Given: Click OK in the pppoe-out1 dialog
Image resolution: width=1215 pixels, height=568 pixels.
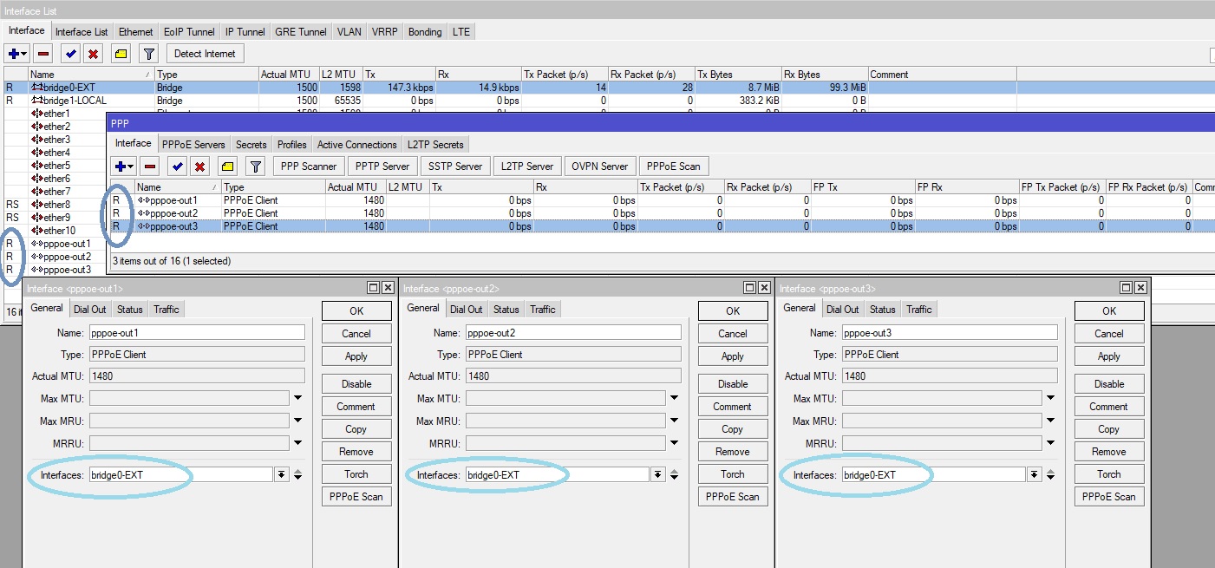Looking at the screenshot, I should [x=356, y=310].
